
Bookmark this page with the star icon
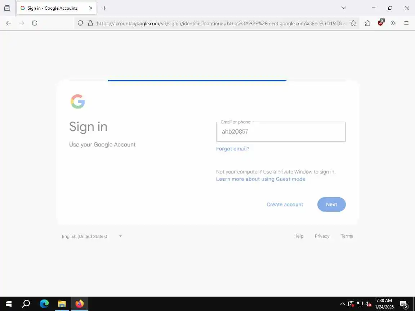tap(353, 23)
